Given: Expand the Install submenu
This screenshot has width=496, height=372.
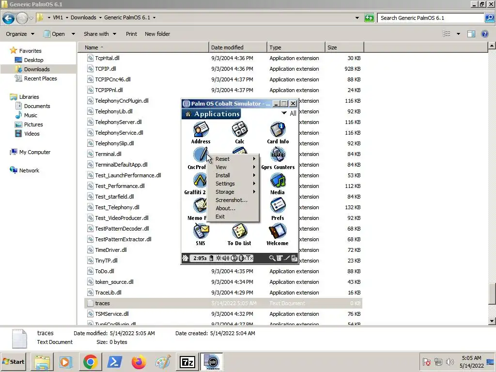Looking at the screenshot, I should pyautogui.click(x=233, y=175).
